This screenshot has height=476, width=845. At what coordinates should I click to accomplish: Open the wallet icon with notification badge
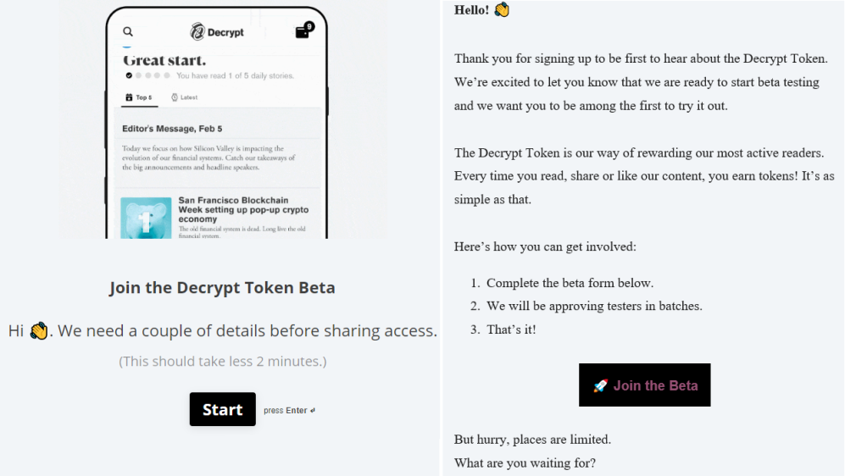point(304,30)
